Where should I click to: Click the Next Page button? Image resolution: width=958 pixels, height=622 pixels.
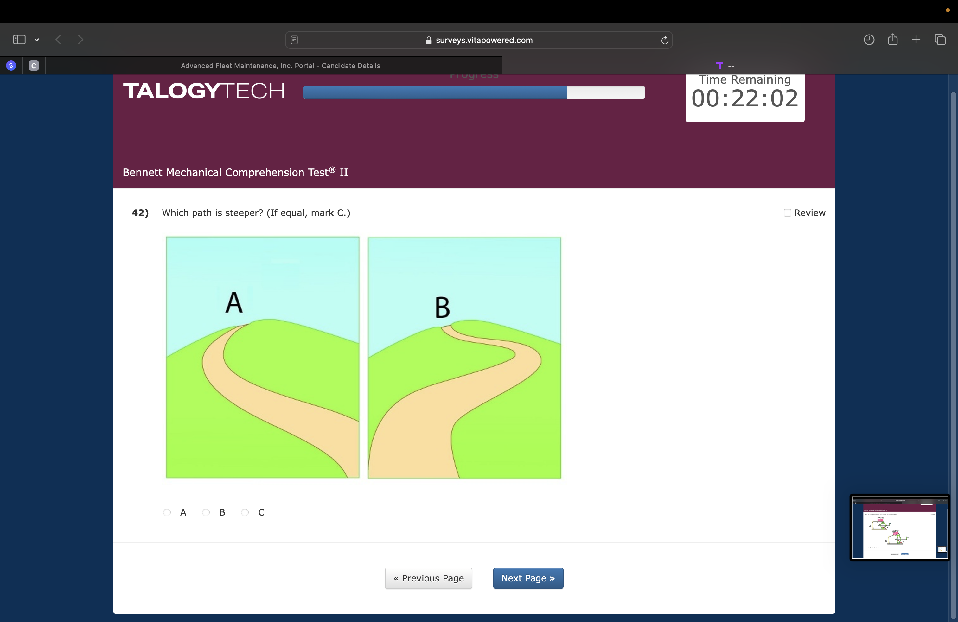(528, 578)
